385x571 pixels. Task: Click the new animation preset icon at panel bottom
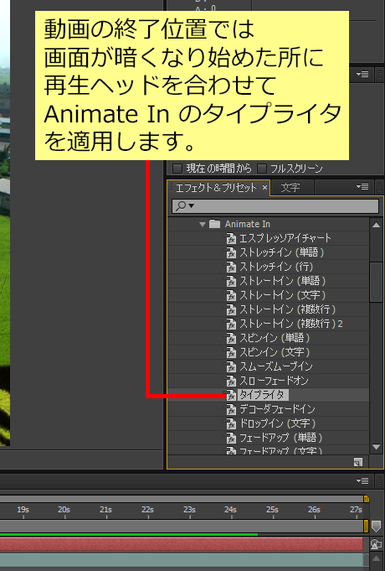coord(358,462)
